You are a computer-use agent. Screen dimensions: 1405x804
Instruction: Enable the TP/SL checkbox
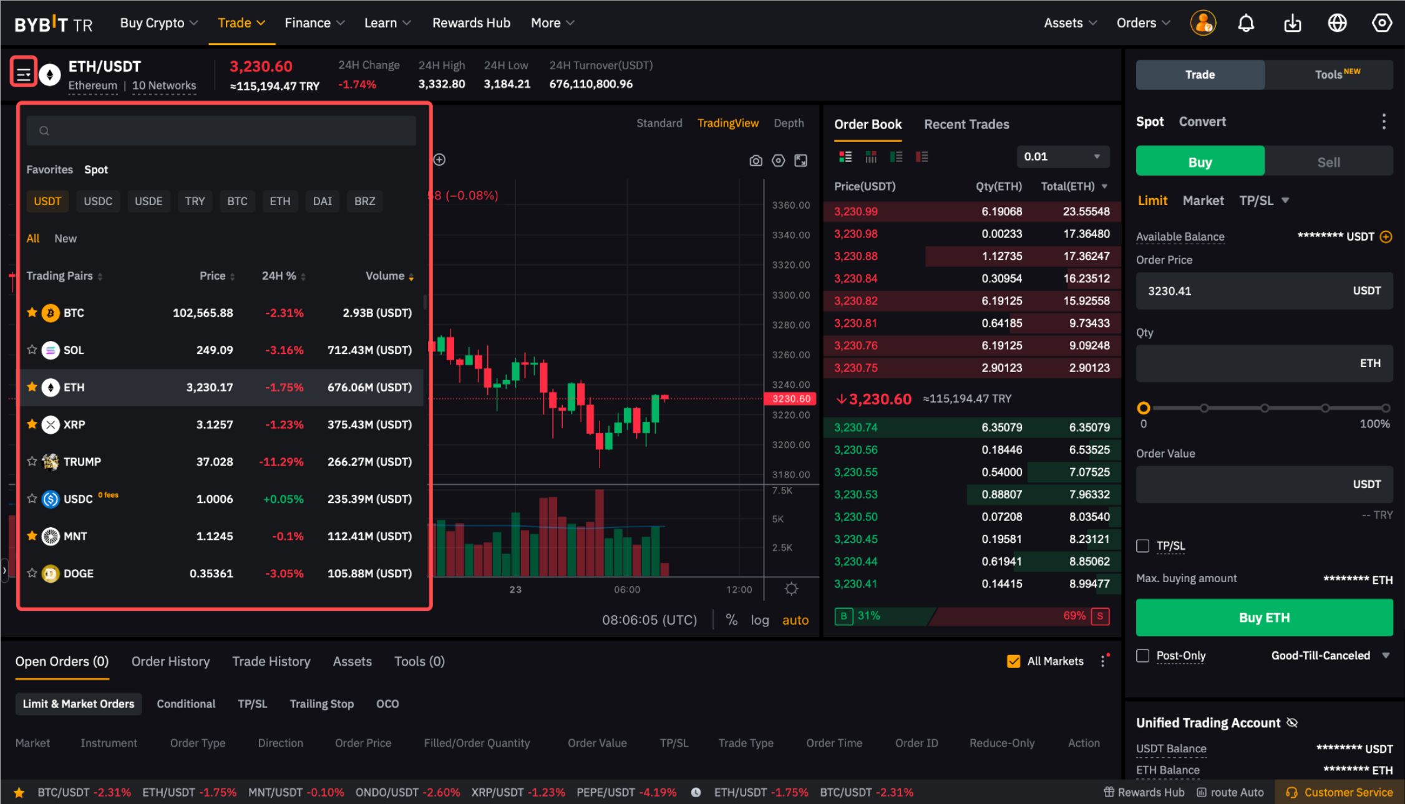1143,546
